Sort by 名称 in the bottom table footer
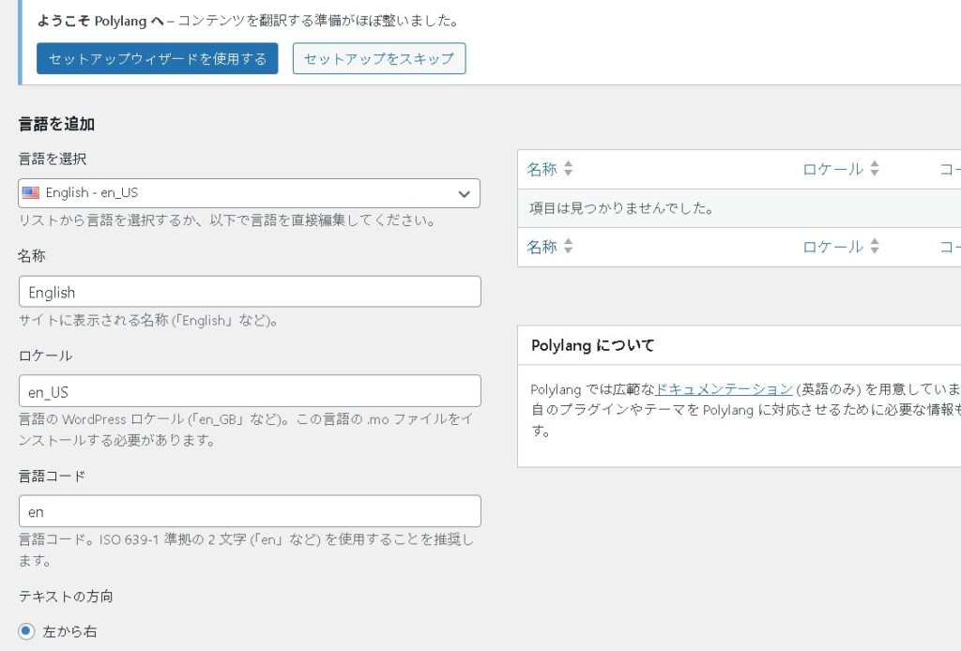 coord(542,248)
